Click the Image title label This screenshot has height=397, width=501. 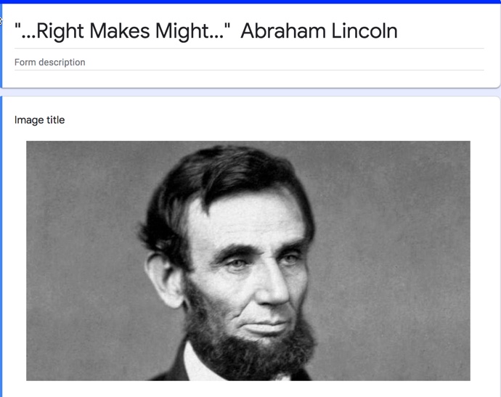pos(40,120)
